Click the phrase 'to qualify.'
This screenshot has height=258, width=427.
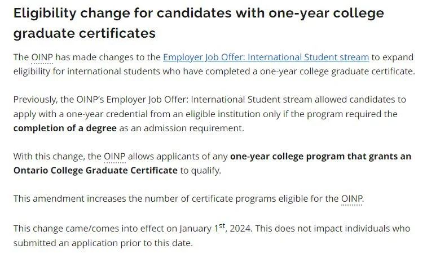coord(200,171)
